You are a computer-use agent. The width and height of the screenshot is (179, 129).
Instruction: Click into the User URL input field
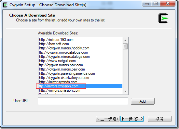(x=83, y=101)
